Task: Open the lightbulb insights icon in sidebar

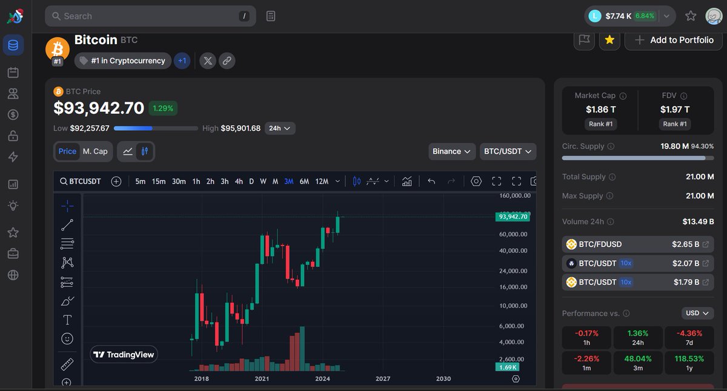Action: tap(13, 206)
